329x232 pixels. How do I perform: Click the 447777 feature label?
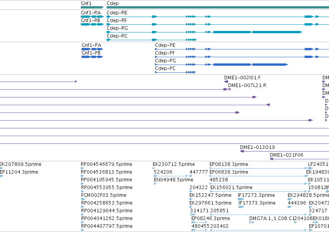coord(198,172)
